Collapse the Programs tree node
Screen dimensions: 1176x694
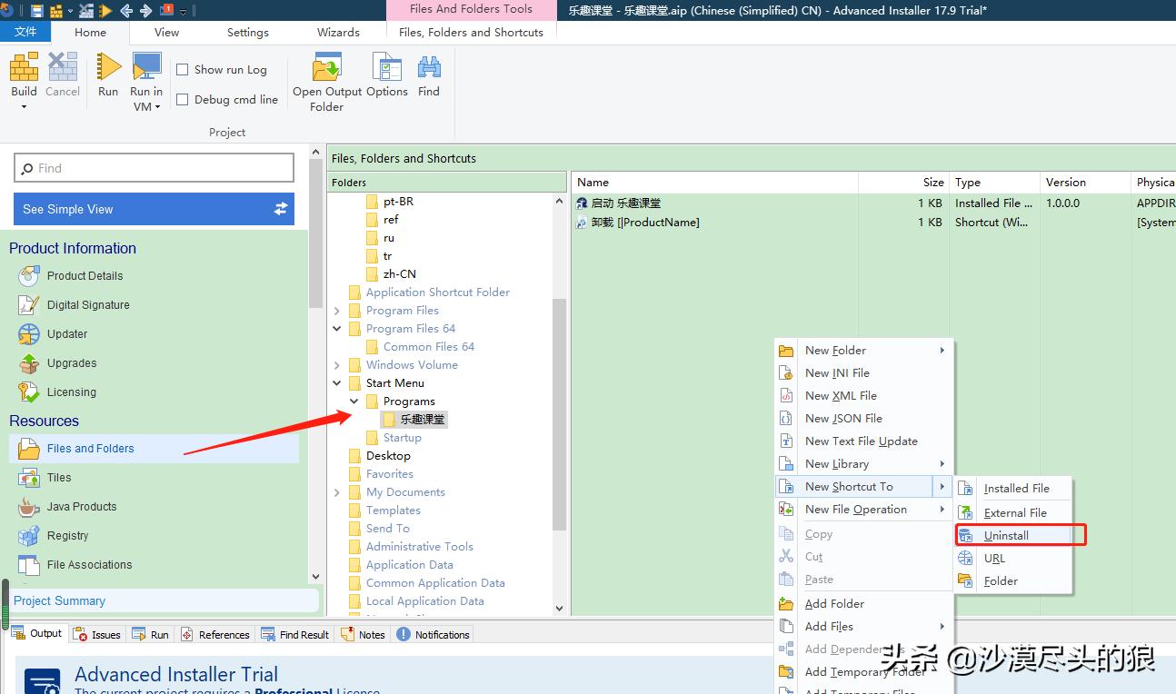click(x=354, y=402)
